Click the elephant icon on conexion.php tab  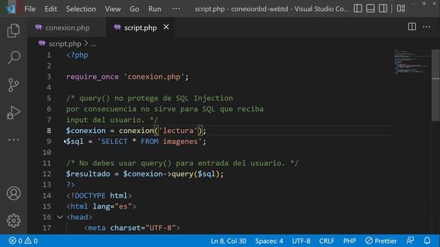(38, 27)
